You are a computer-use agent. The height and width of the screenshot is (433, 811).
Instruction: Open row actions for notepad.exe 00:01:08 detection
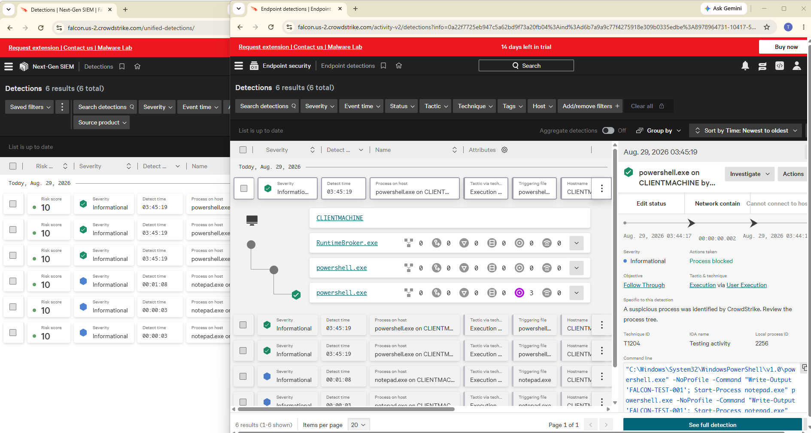coord(602,376)
